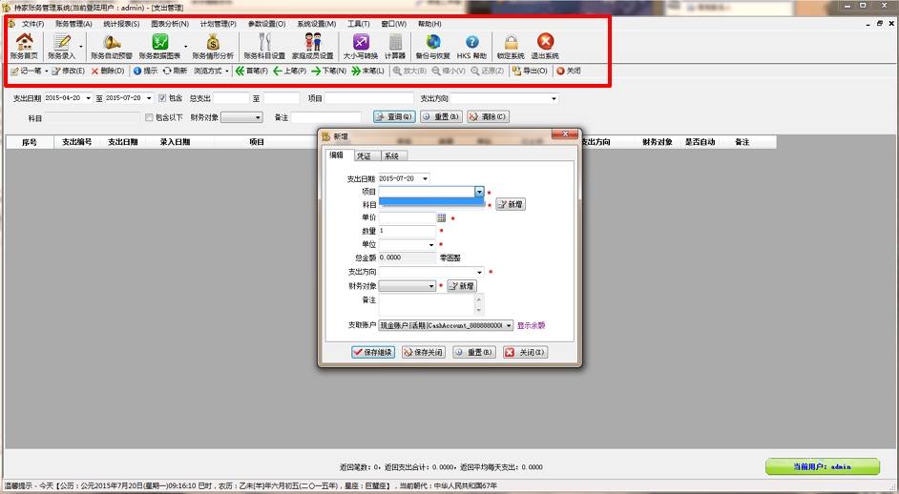The image size is (899, 494).
Task: Click 新增 button beside dialog 财务对象
Action: [x=462, y=285]
